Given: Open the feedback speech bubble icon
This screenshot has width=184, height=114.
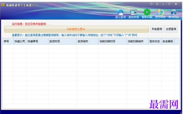Looking at the screenshot, I should (x=151, y=4).
